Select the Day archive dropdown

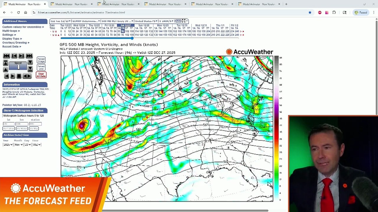click(27, 145)
